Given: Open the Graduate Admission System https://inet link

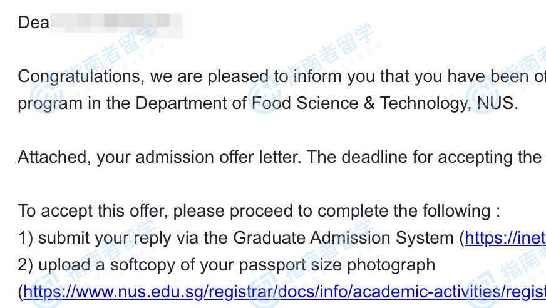Looking at the screenshot, I should (505, 239).
